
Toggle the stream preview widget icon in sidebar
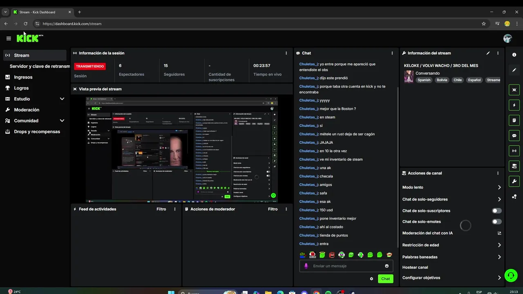514,90
